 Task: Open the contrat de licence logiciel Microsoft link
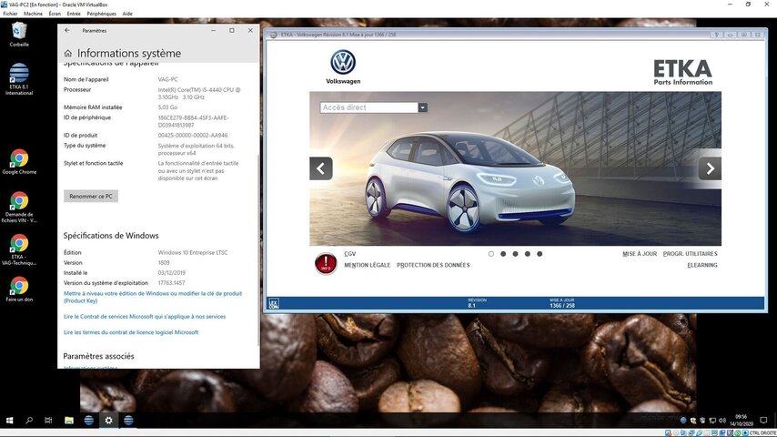(131, 331)
